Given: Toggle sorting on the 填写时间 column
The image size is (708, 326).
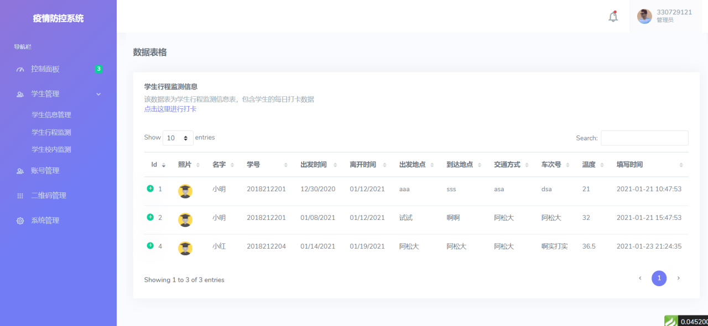Looking at the screenshot, I should [x=631, y=164].
